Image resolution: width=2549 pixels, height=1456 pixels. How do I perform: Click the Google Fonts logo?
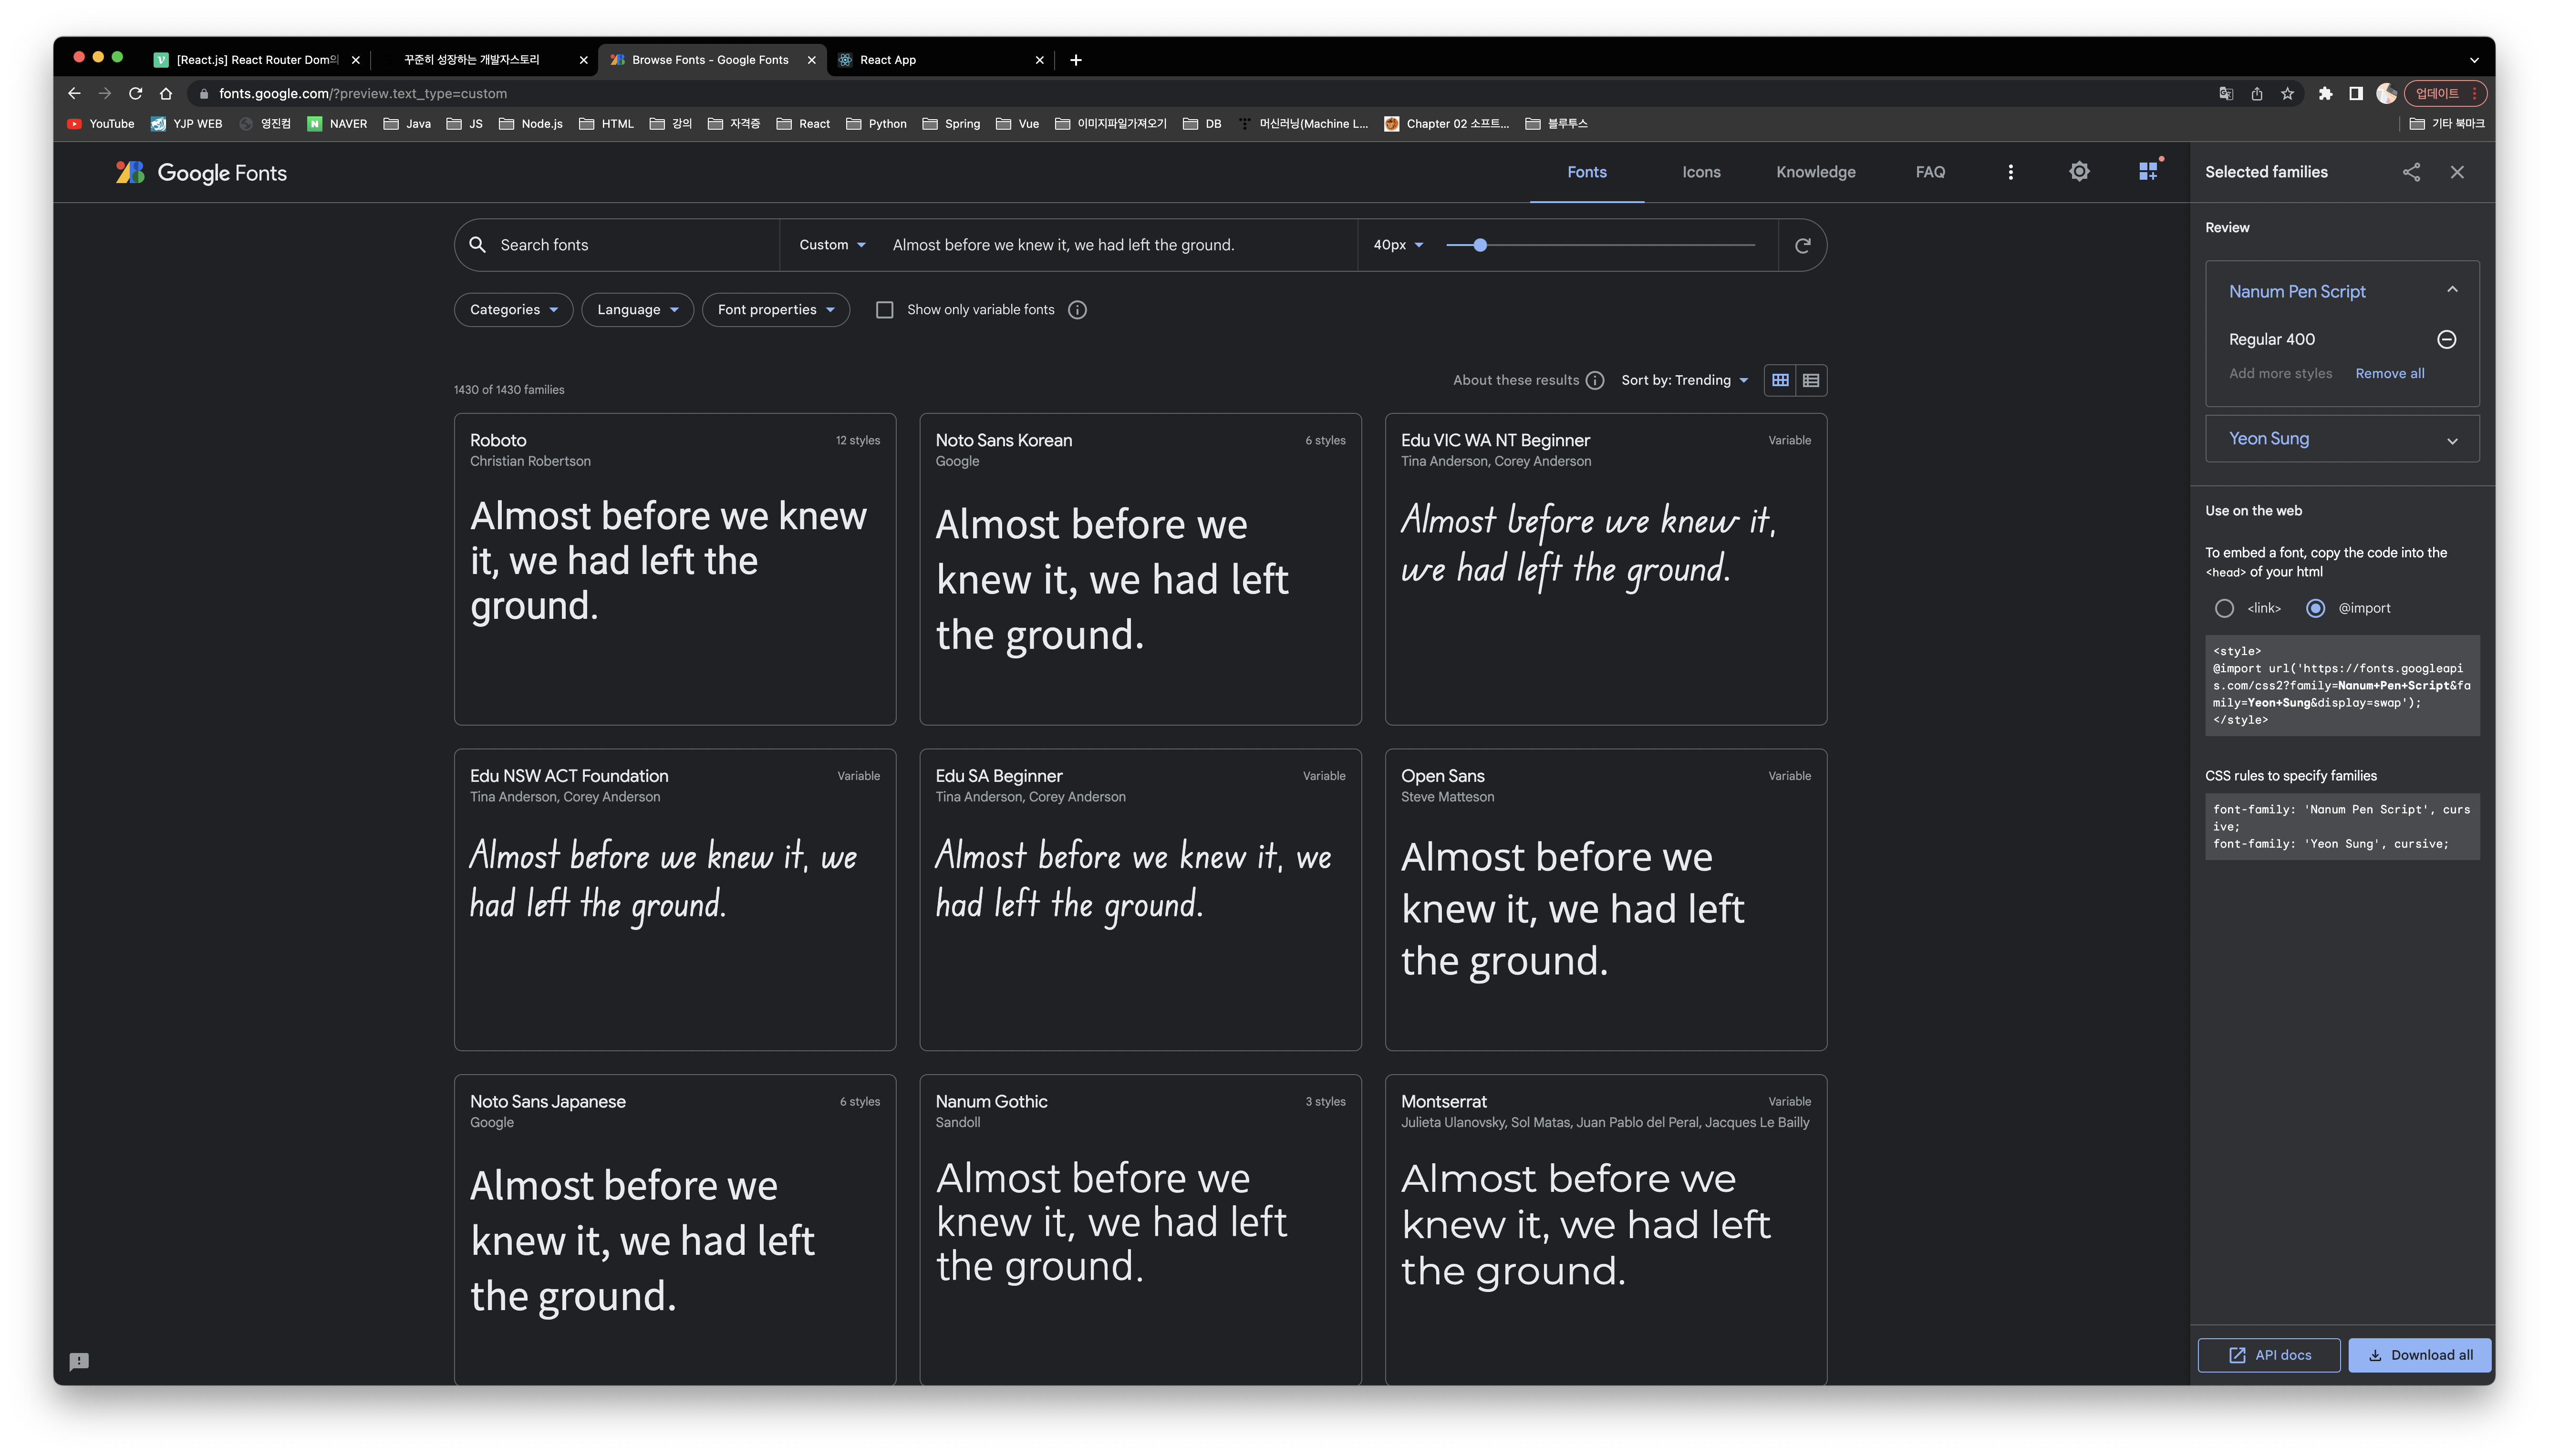pos(201,172)
